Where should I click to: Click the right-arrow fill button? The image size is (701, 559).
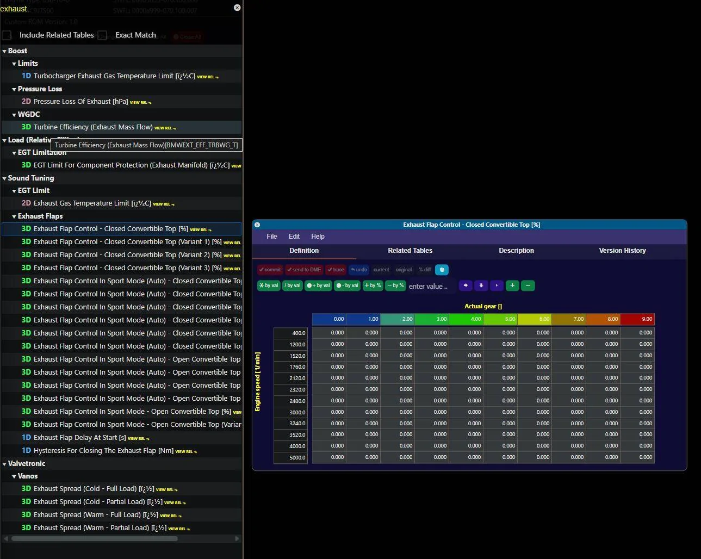(466, 285)
